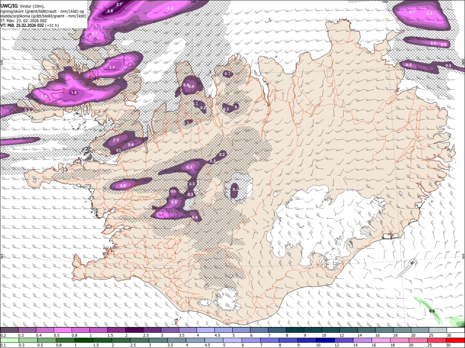Click the 'rigning/skúrir (grænt/blátt/rautt - mm/1klst) og' line
This screenshot has height=348, width=465.
42,11
